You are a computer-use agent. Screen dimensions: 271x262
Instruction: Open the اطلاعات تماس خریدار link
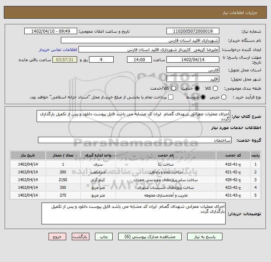pos(58,50)
